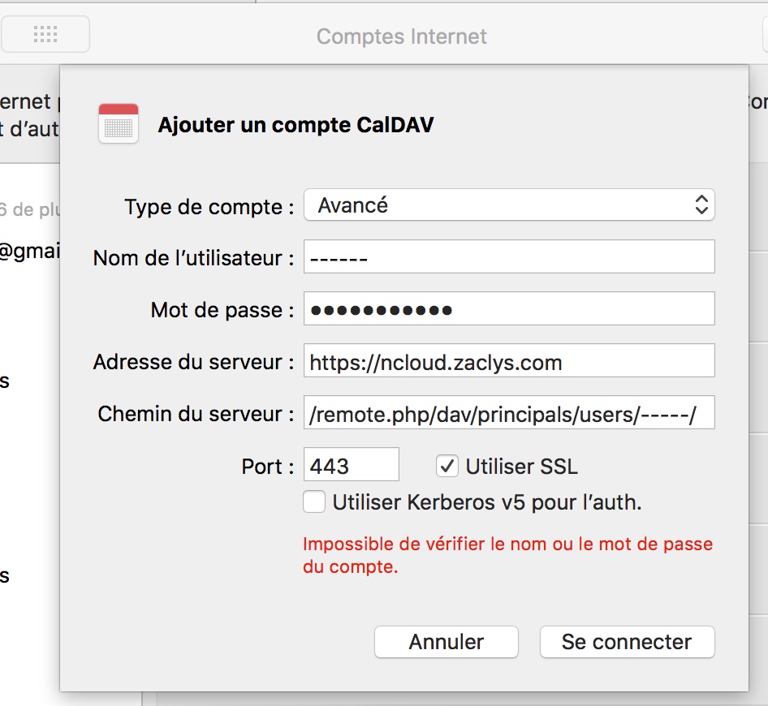
Task: Click the Ajouter un compte CalDAV heading
Action: click(x=296, y=125)
